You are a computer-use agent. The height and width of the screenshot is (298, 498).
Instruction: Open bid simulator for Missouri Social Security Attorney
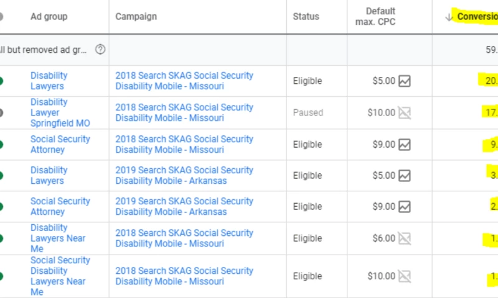click(405, 145)
